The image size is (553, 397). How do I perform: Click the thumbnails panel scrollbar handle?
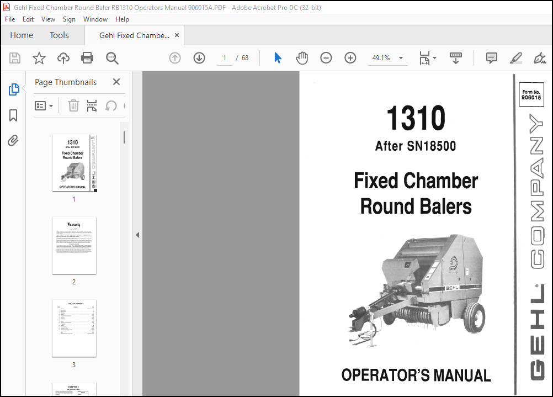[x=124, y=137]
